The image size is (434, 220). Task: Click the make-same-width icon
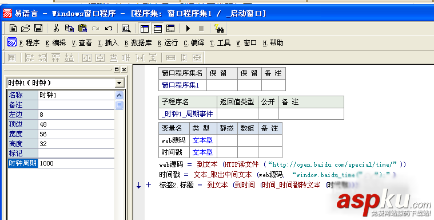pos(170,58)
